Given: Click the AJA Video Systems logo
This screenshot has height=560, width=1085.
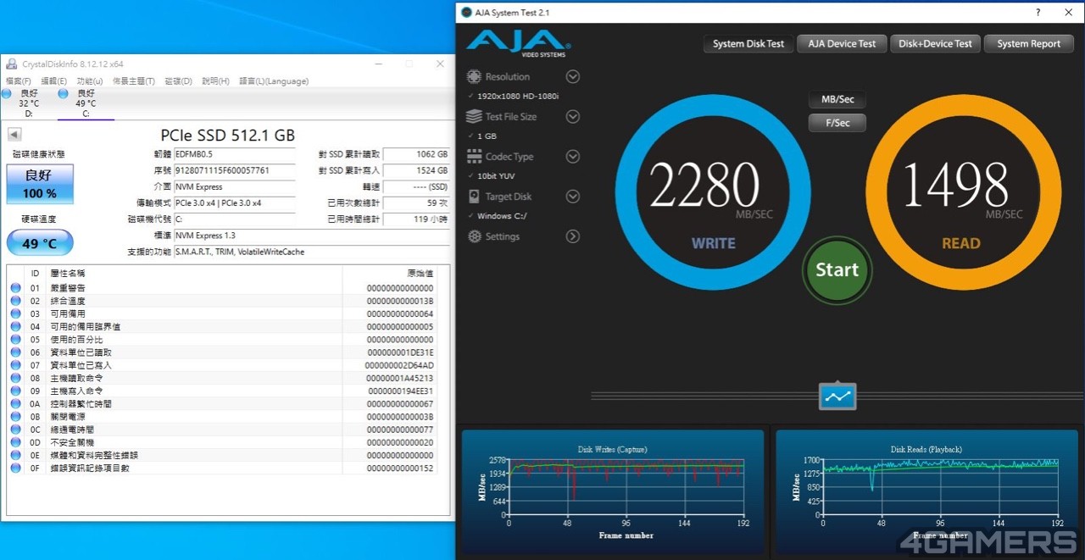Looking at the screenshot, I should [x=518, y=44].
